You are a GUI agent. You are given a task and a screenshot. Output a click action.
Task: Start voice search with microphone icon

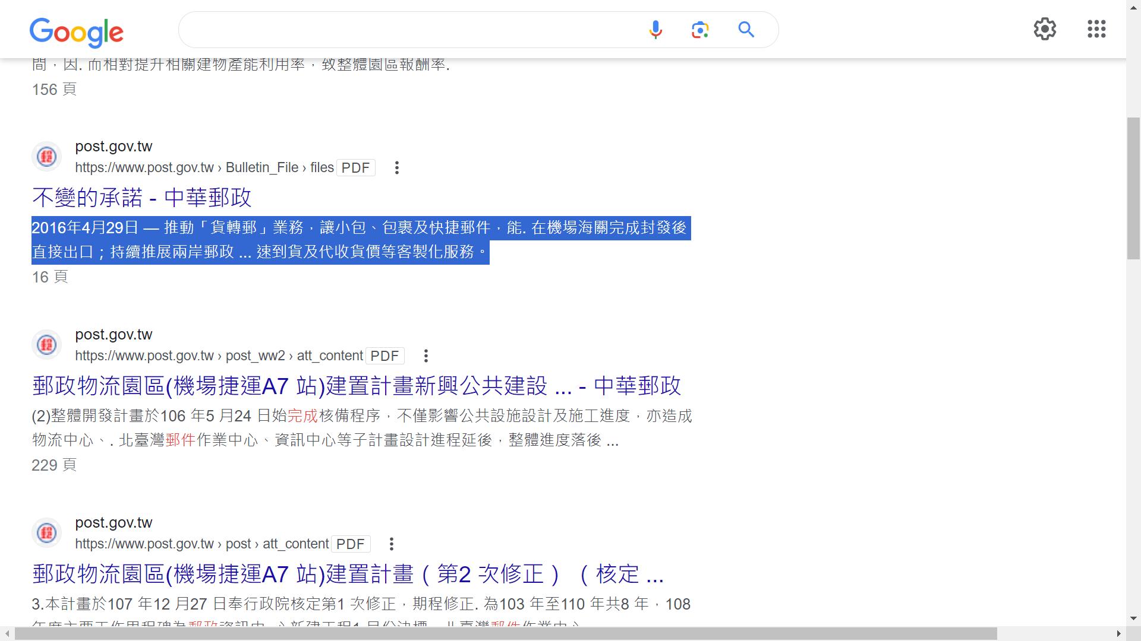click(x=655, y=30)
